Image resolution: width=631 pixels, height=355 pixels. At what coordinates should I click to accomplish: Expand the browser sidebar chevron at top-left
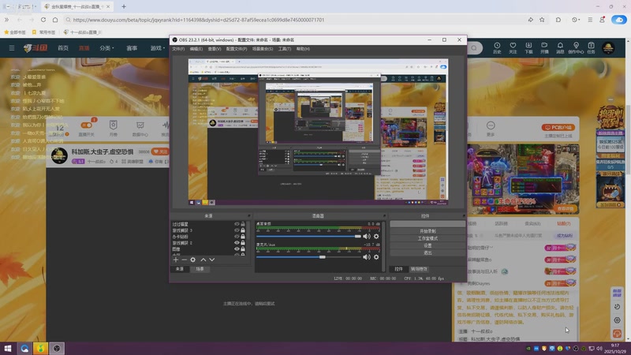(6, 20)
